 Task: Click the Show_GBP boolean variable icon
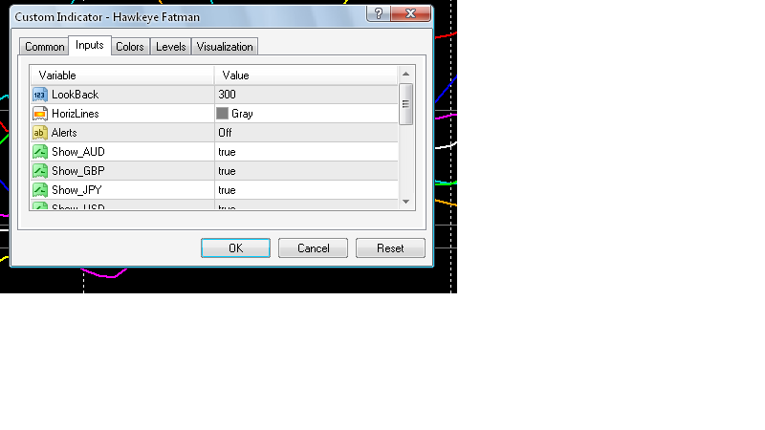[40, 171]
